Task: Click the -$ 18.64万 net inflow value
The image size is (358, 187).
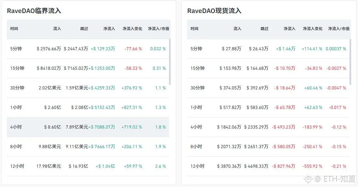Action: click(285, 88)
